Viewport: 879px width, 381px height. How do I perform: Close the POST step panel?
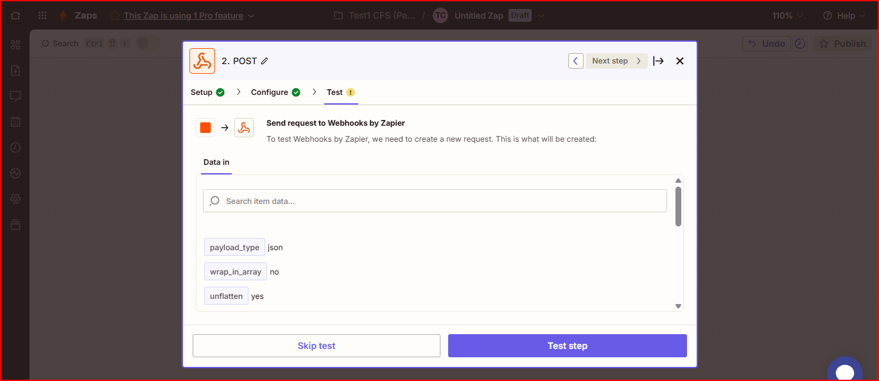680,61
